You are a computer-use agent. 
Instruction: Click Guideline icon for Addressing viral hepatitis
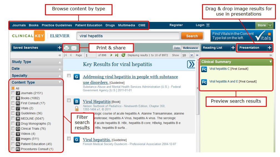[x=77, y=77]
